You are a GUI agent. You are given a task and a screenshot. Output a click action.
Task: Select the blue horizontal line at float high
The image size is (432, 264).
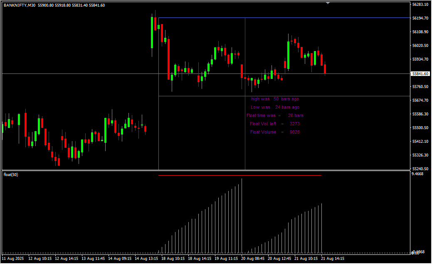click(283, 18)
